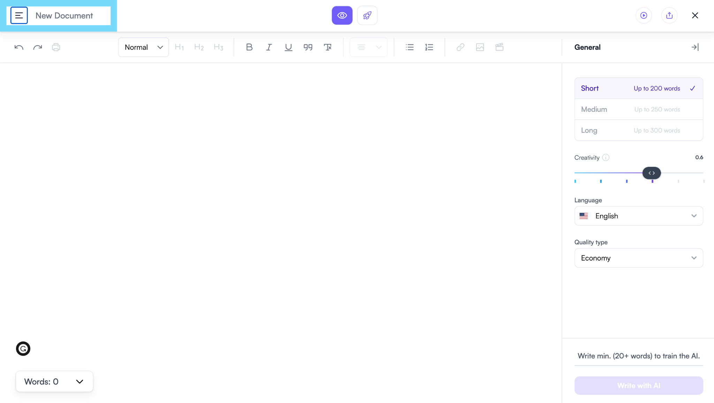714x403 pixels.
Task: Collapse the General side panel
Action: tap(695, 47)
